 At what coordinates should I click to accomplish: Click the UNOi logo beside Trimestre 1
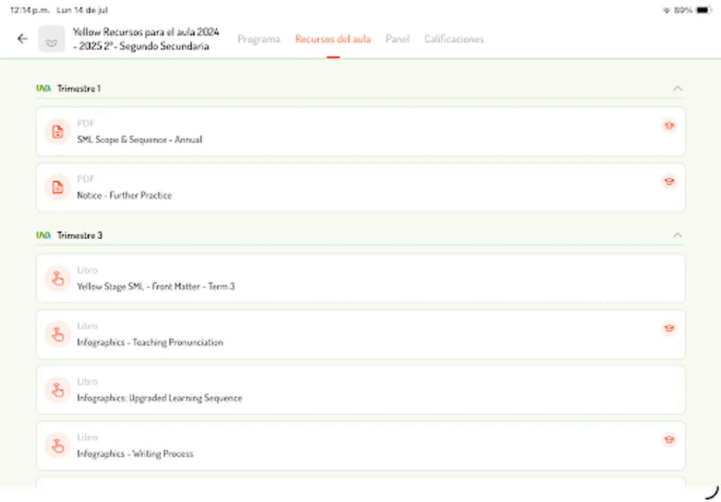[x=43, y=88]
